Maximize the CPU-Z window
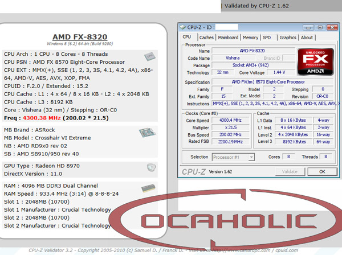Image resolution: width=342 pixels, height=255 pixels. click(x=320, y=27)
